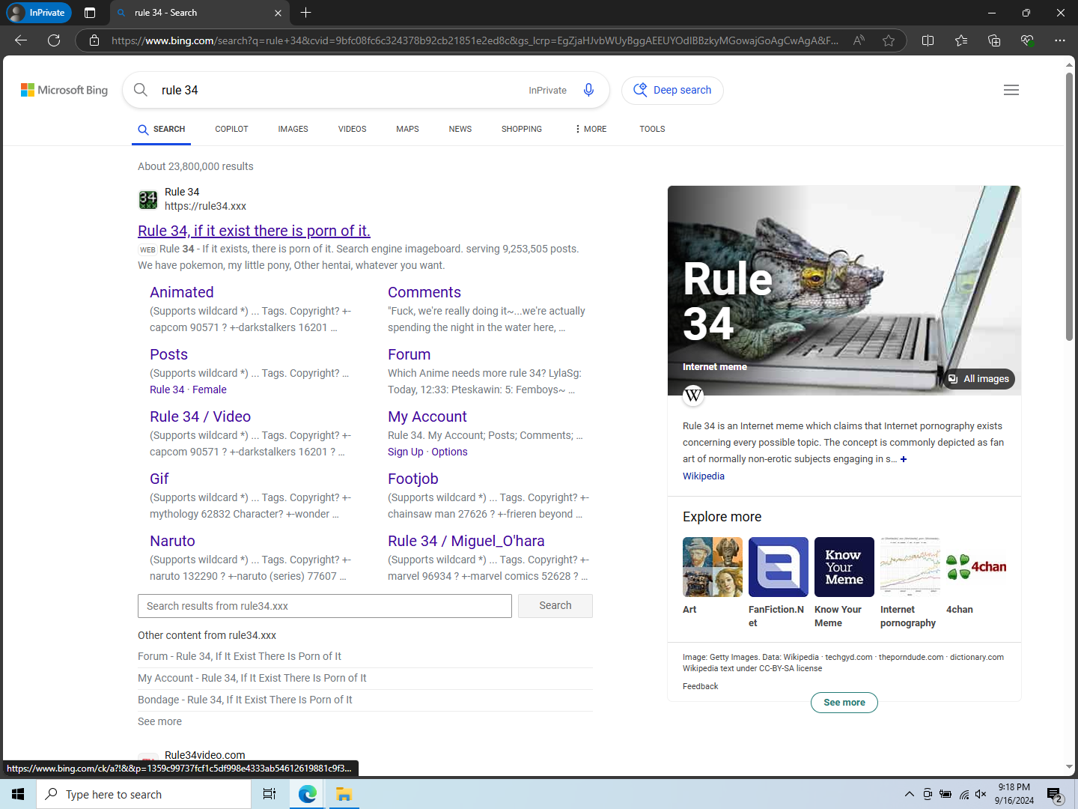Click the magnifier icon in the Bing search box
Image resolution: width=1078 pixels, height=809 pixels.
coord(141,90)
